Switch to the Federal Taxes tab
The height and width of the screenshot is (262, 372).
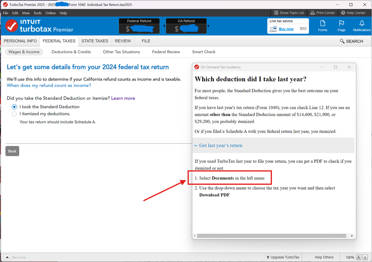(59, 41)
